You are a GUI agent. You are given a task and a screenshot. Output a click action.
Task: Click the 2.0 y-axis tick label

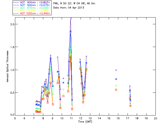(x=12, y=24)
